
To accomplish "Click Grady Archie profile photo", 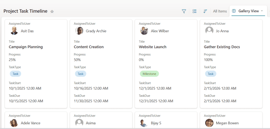I will click(79, 31).
